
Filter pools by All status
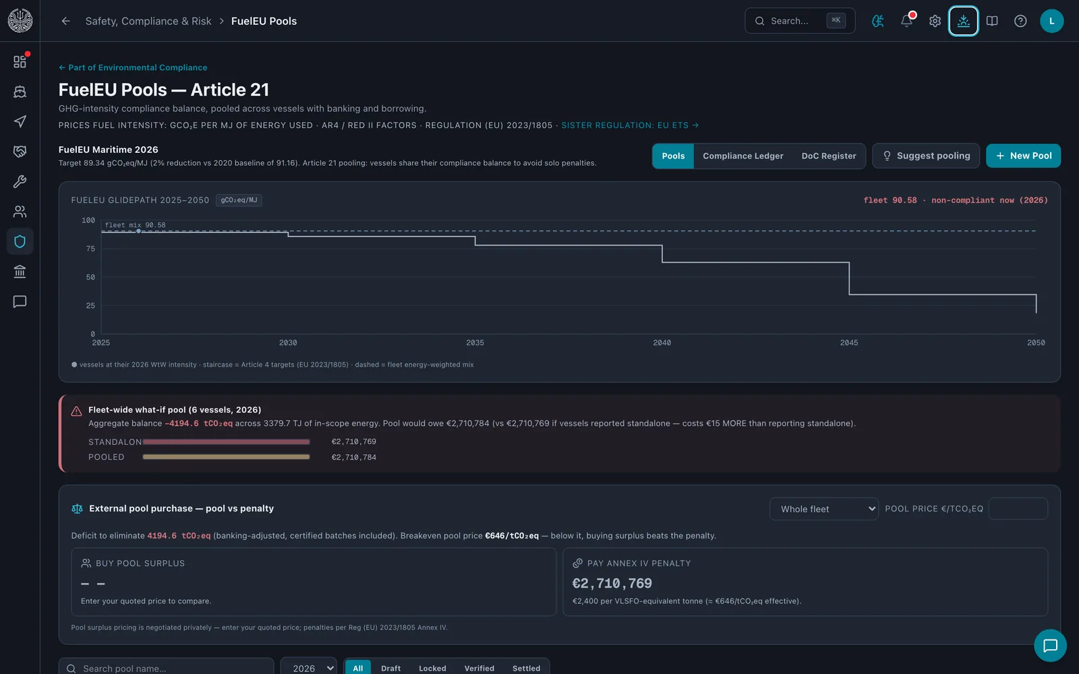point(358,668)
